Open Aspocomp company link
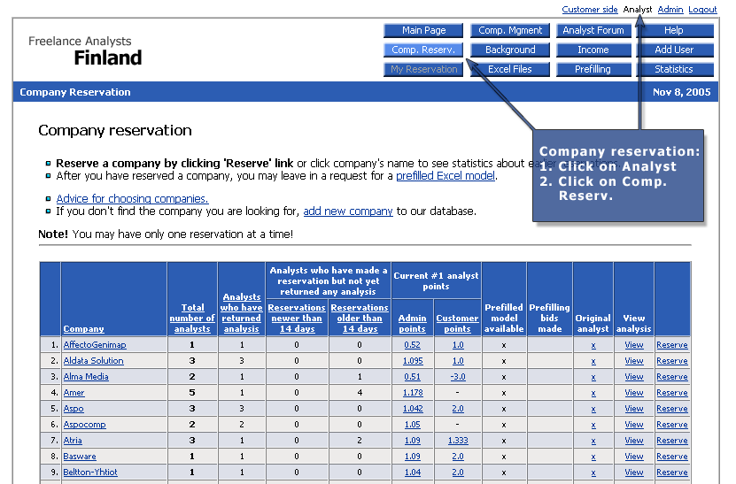 (x=84, y=425)
